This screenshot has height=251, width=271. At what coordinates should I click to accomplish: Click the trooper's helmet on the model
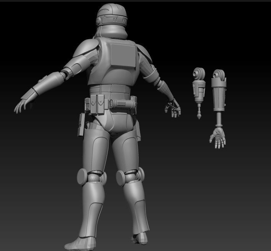(x=112, y=21)
